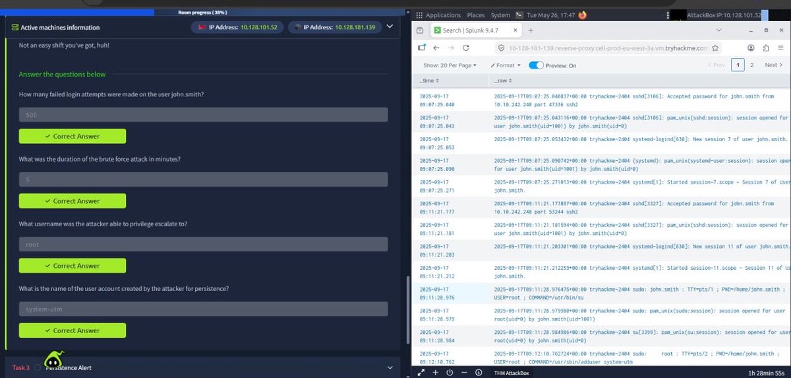Copy the IP Address 10.128.181.139 badge
The width and height of the screenshot is (791, 378).
click(335, 27)
